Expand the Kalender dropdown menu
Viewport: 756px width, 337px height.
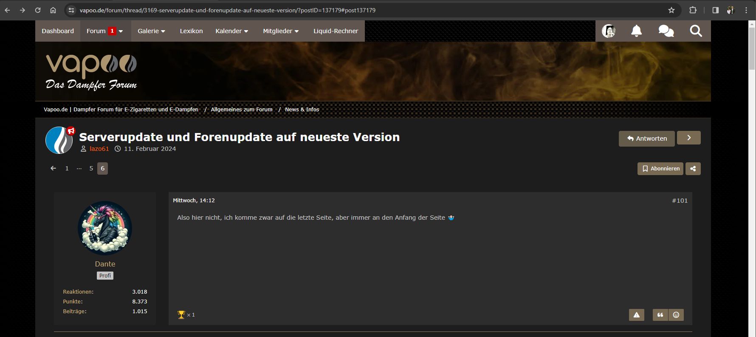coord(231,31)
